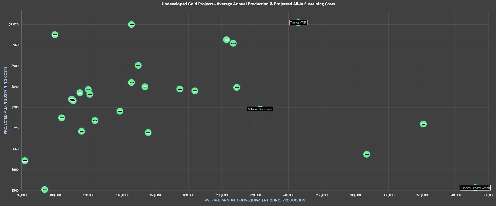
Task: Click the 240,000 x-axis tick label
Action: pos(288,195)
